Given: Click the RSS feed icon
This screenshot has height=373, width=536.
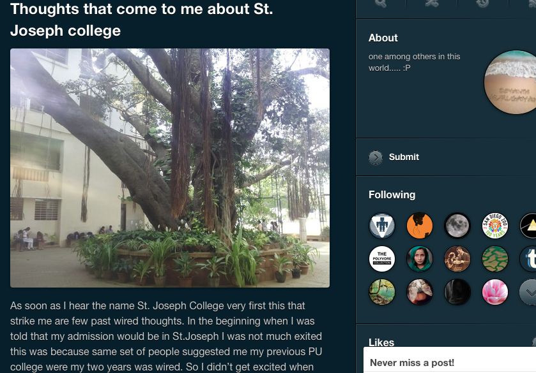Looking at the screenshot, I should pyautogui.click(x=532, y=3).
